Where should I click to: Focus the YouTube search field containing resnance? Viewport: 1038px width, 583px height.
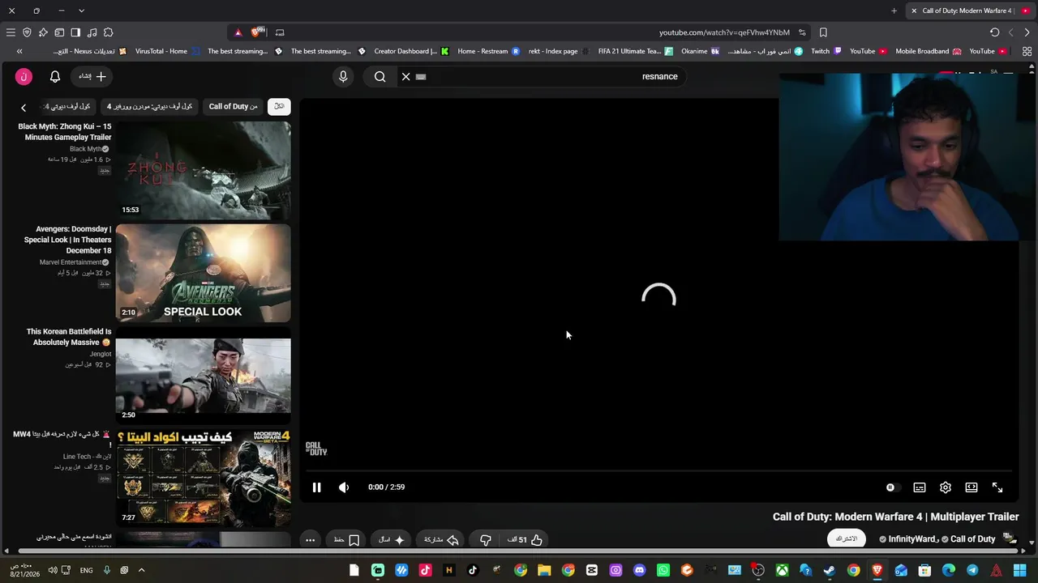tap(543, 76)
